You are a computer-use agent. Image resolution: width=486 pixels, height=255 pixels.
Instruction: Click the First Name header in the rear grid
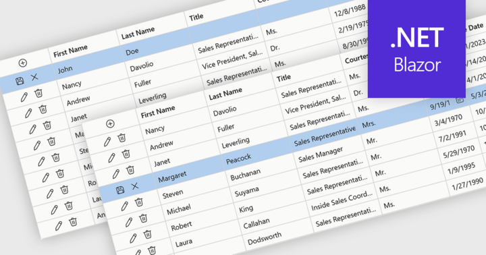70,51
